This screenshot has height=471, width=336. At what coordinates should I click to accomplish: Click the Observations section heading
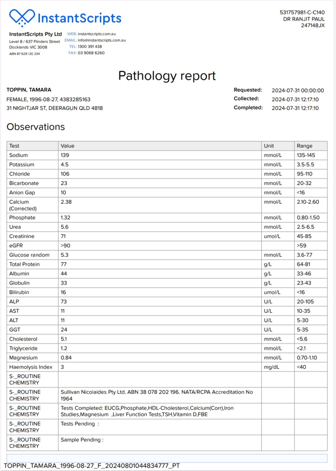coord(36,127)
